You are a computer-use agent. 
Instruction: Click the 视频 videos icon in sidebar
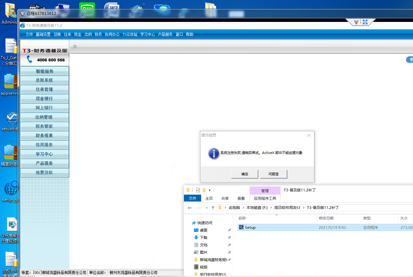pyautogui.click(x=196, y=267)
